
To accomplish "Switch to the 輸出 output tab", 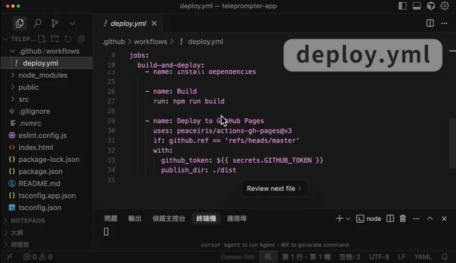I will coord(135,219).
